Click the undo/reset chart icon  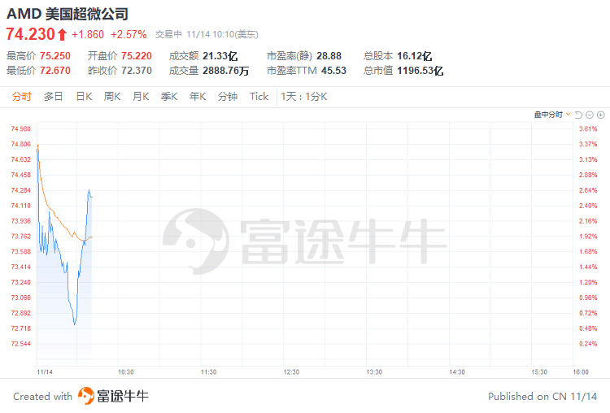click(x=578, y=115)
